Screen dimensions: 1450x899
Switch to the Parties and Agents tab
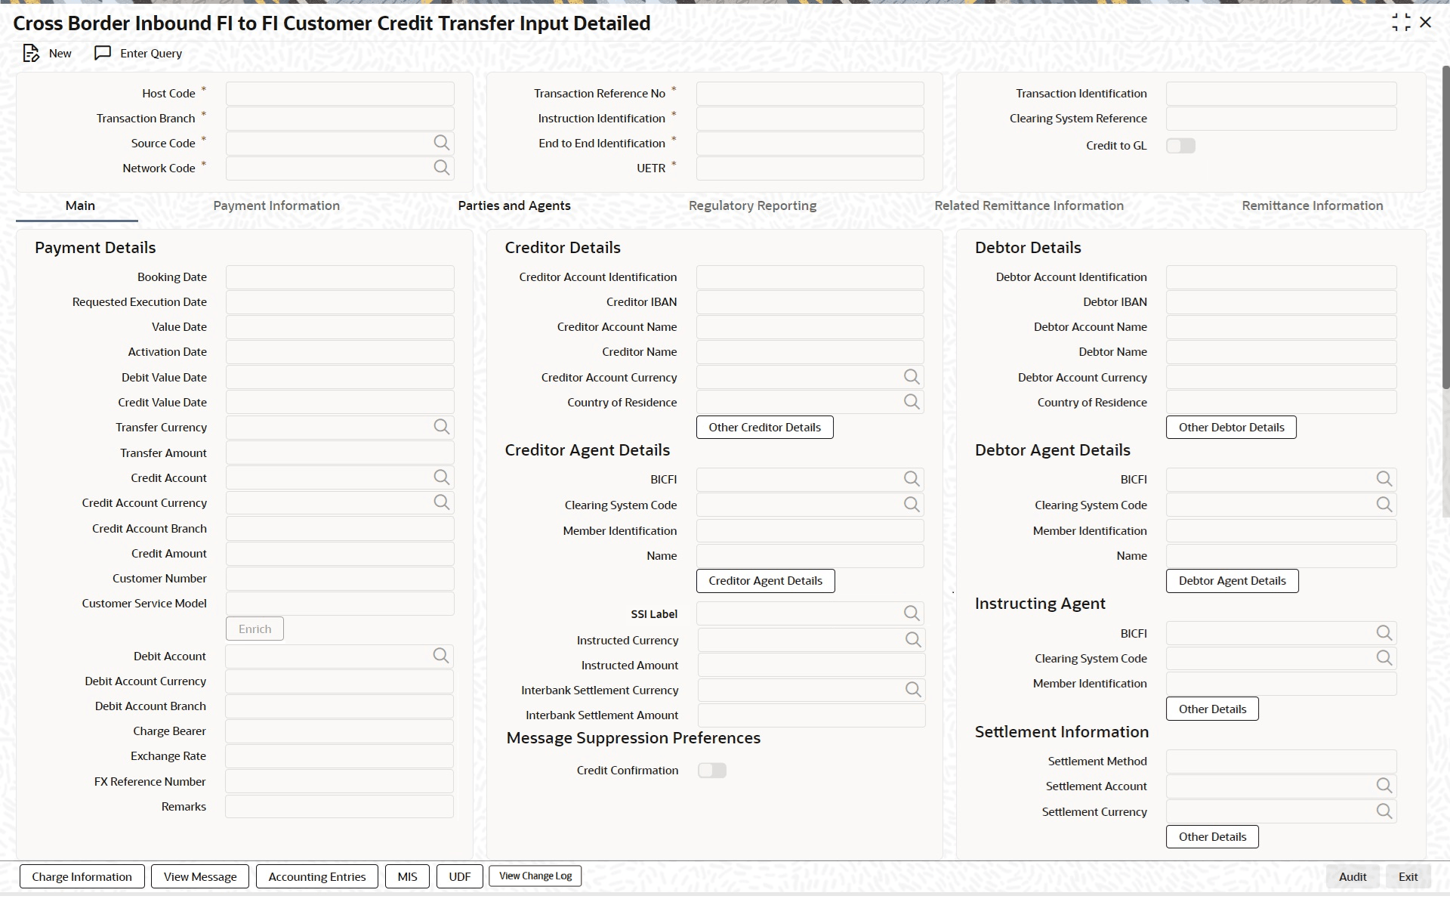click(514, 205)
